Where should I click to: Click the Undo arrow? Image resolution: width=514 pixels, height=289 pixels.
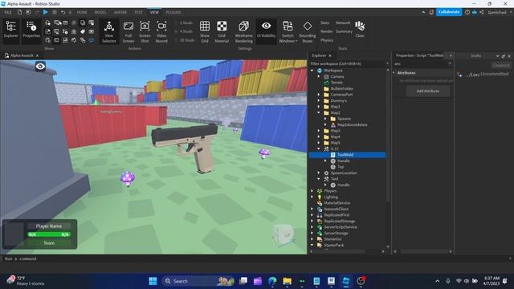63,12
